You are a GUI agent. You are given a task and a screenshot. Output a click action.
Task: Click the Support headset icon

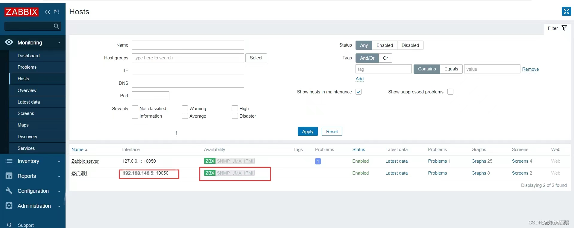pos(9,225)
